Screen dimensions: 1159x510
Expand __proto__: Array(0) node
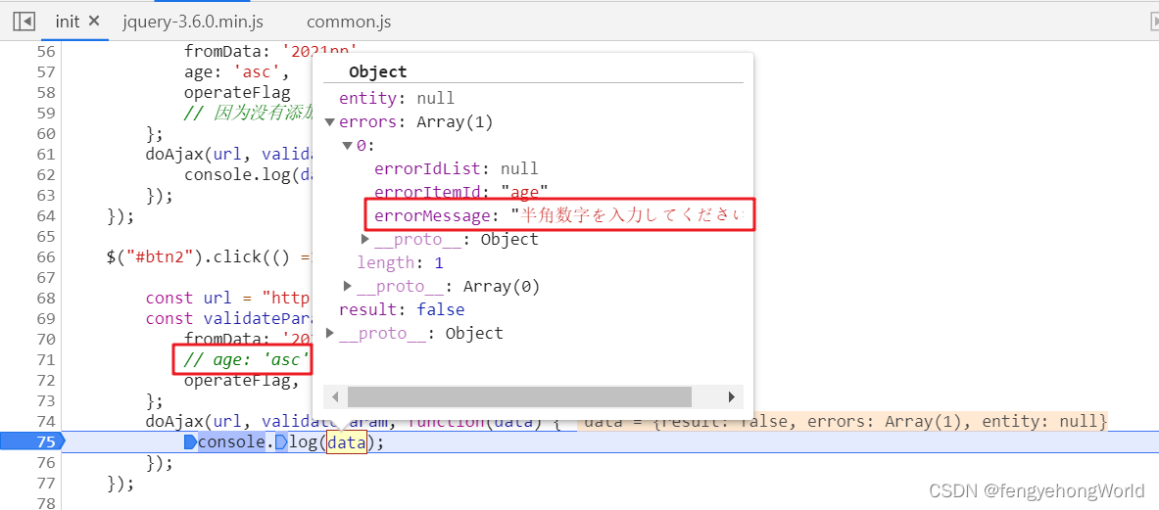point(348,287)
